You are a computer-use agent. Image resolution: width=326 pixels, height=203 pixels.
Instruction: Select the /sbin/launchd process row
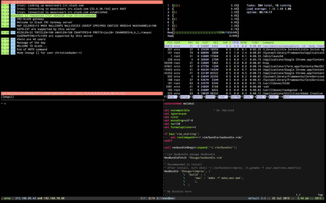click(272, 56)
